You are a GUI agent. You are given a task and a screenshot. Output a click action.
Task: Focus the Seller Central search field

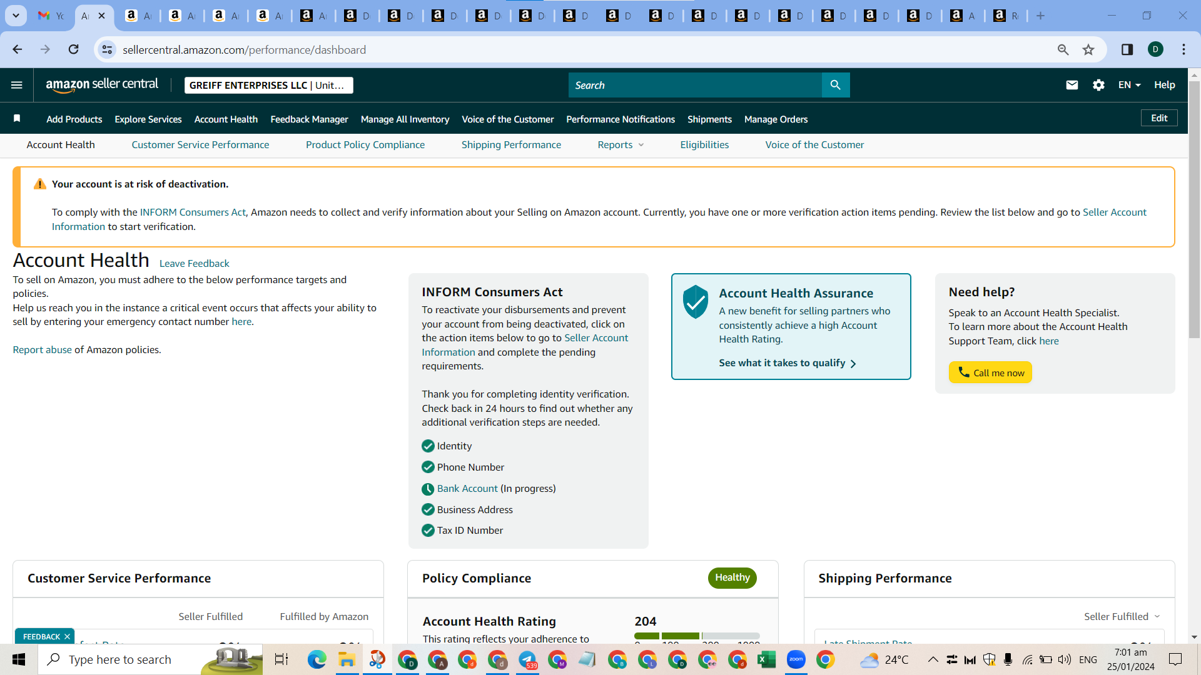pyautogui.click(x=695, y=85)
